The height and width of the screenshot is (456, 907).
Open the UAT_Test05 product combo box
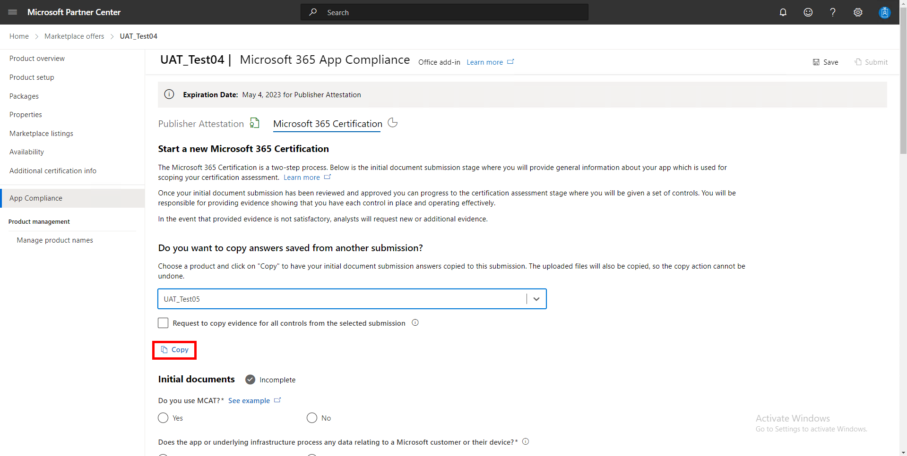pyautogui.click(x=352, y=299)
